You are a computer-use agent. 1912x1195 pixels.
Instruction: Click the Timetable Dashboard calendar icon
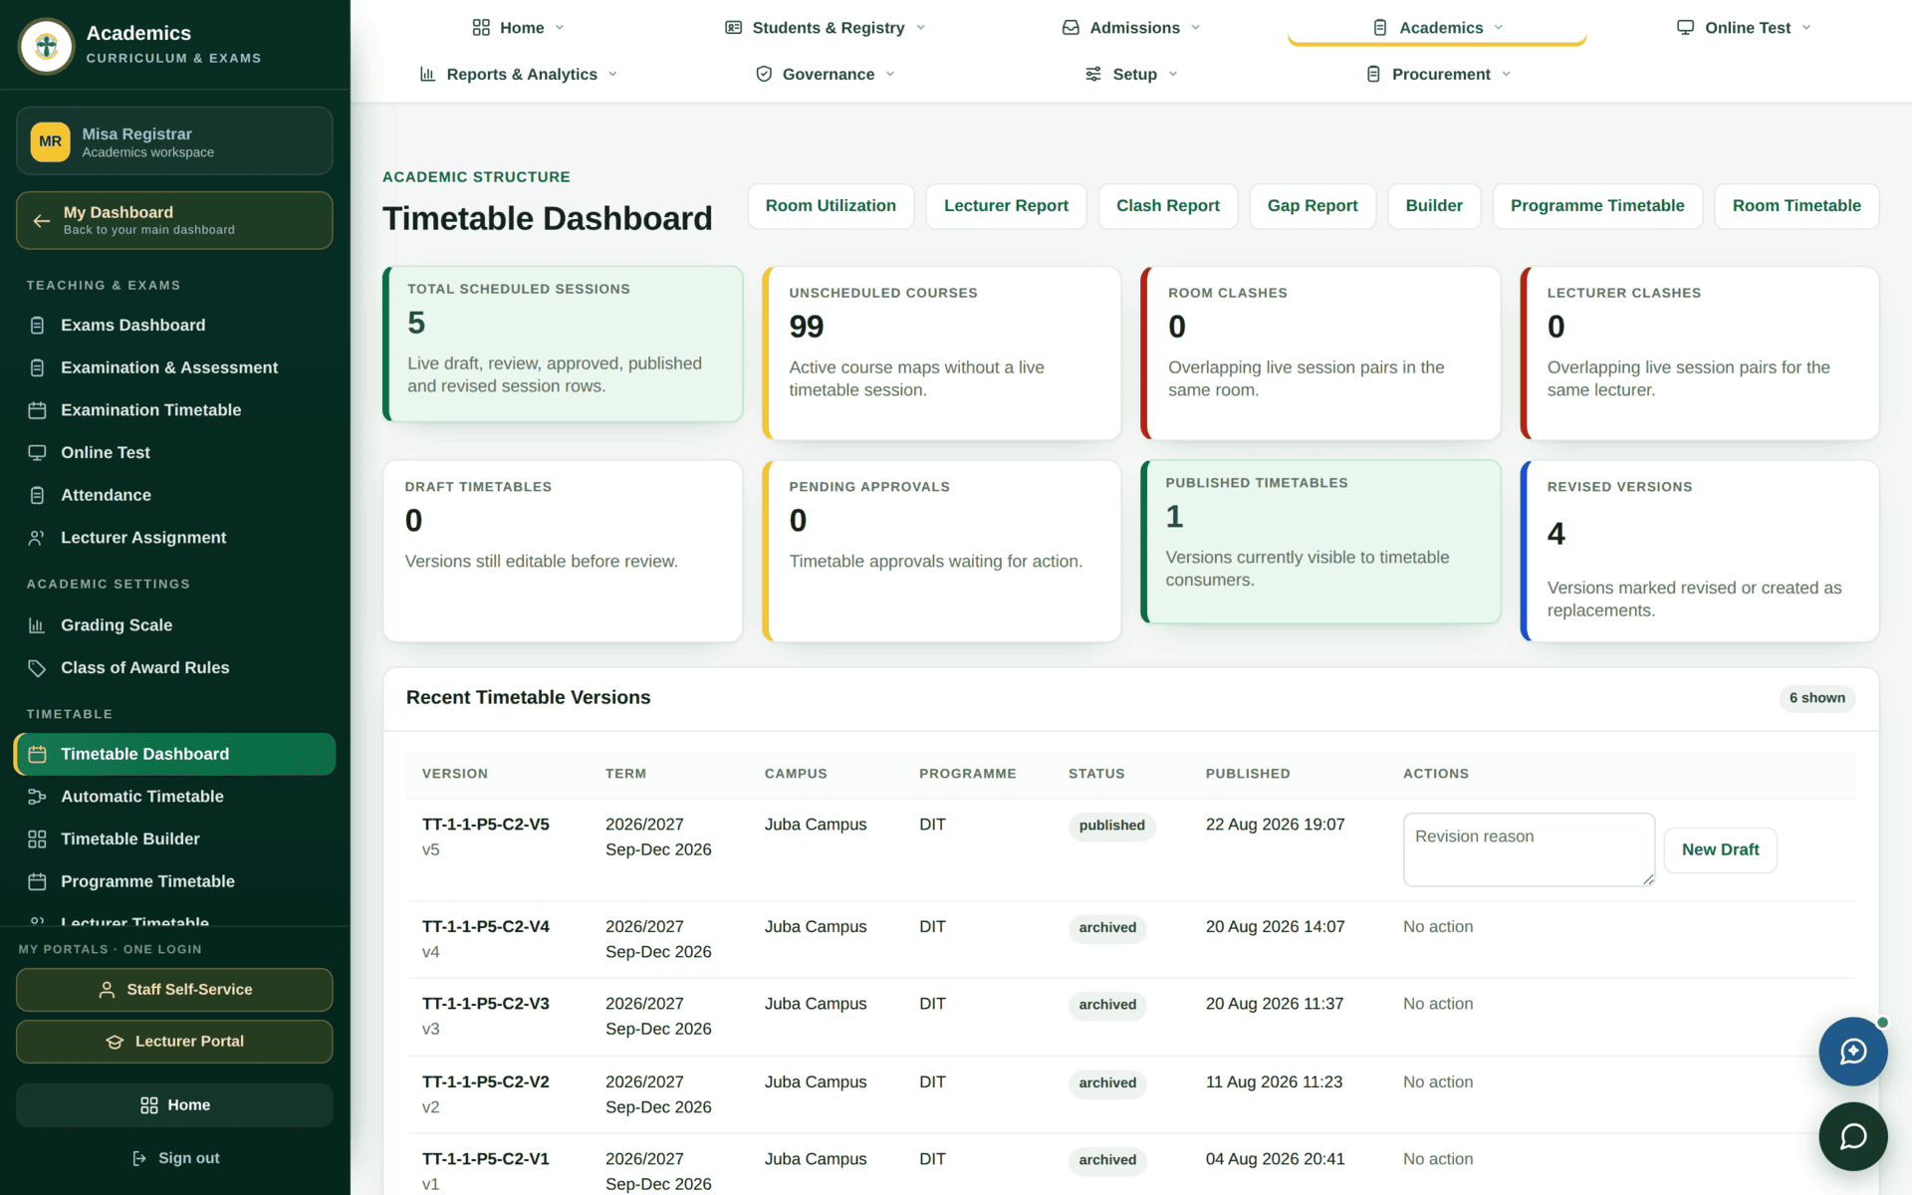click(x=37, y=755)
